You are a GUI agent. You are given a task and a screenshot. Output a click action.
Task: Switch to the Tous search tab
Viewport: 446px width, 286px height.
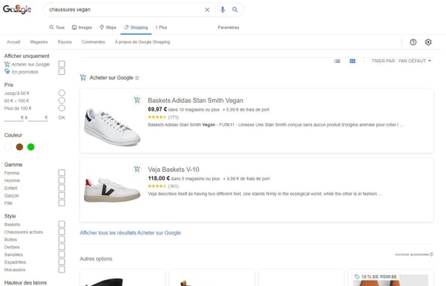57,28
